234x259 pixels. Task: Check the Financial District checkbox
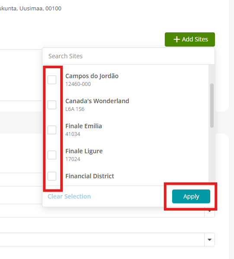point(52,176)
